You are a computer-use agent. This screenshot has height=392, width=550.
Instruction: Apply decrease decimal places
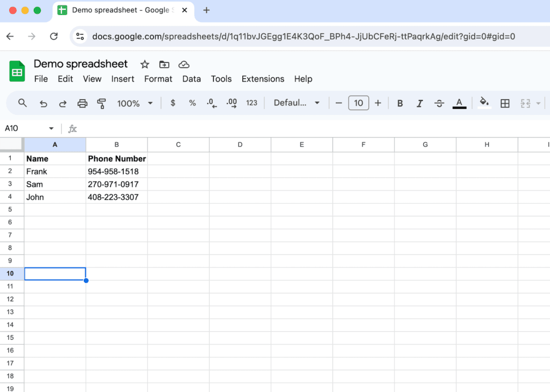point(211,103)
